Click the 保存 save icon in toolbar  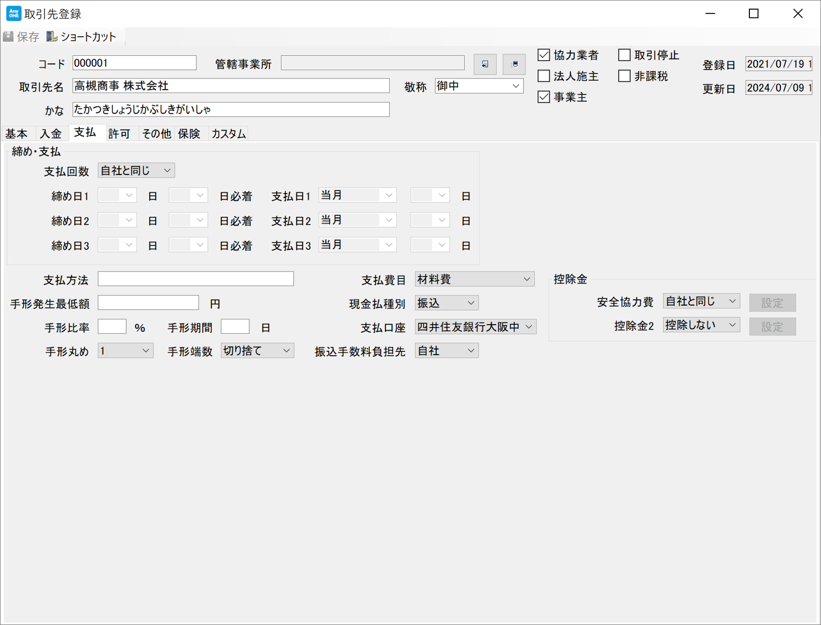coord(9,37)
